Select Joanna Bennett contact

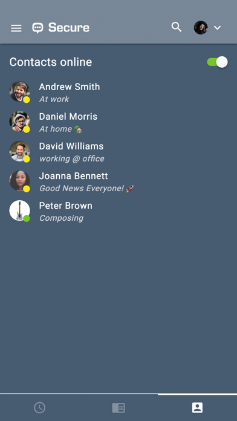coord(118,181)
